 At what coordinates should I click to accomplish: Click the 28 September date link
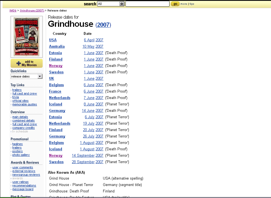click(83, 162)
